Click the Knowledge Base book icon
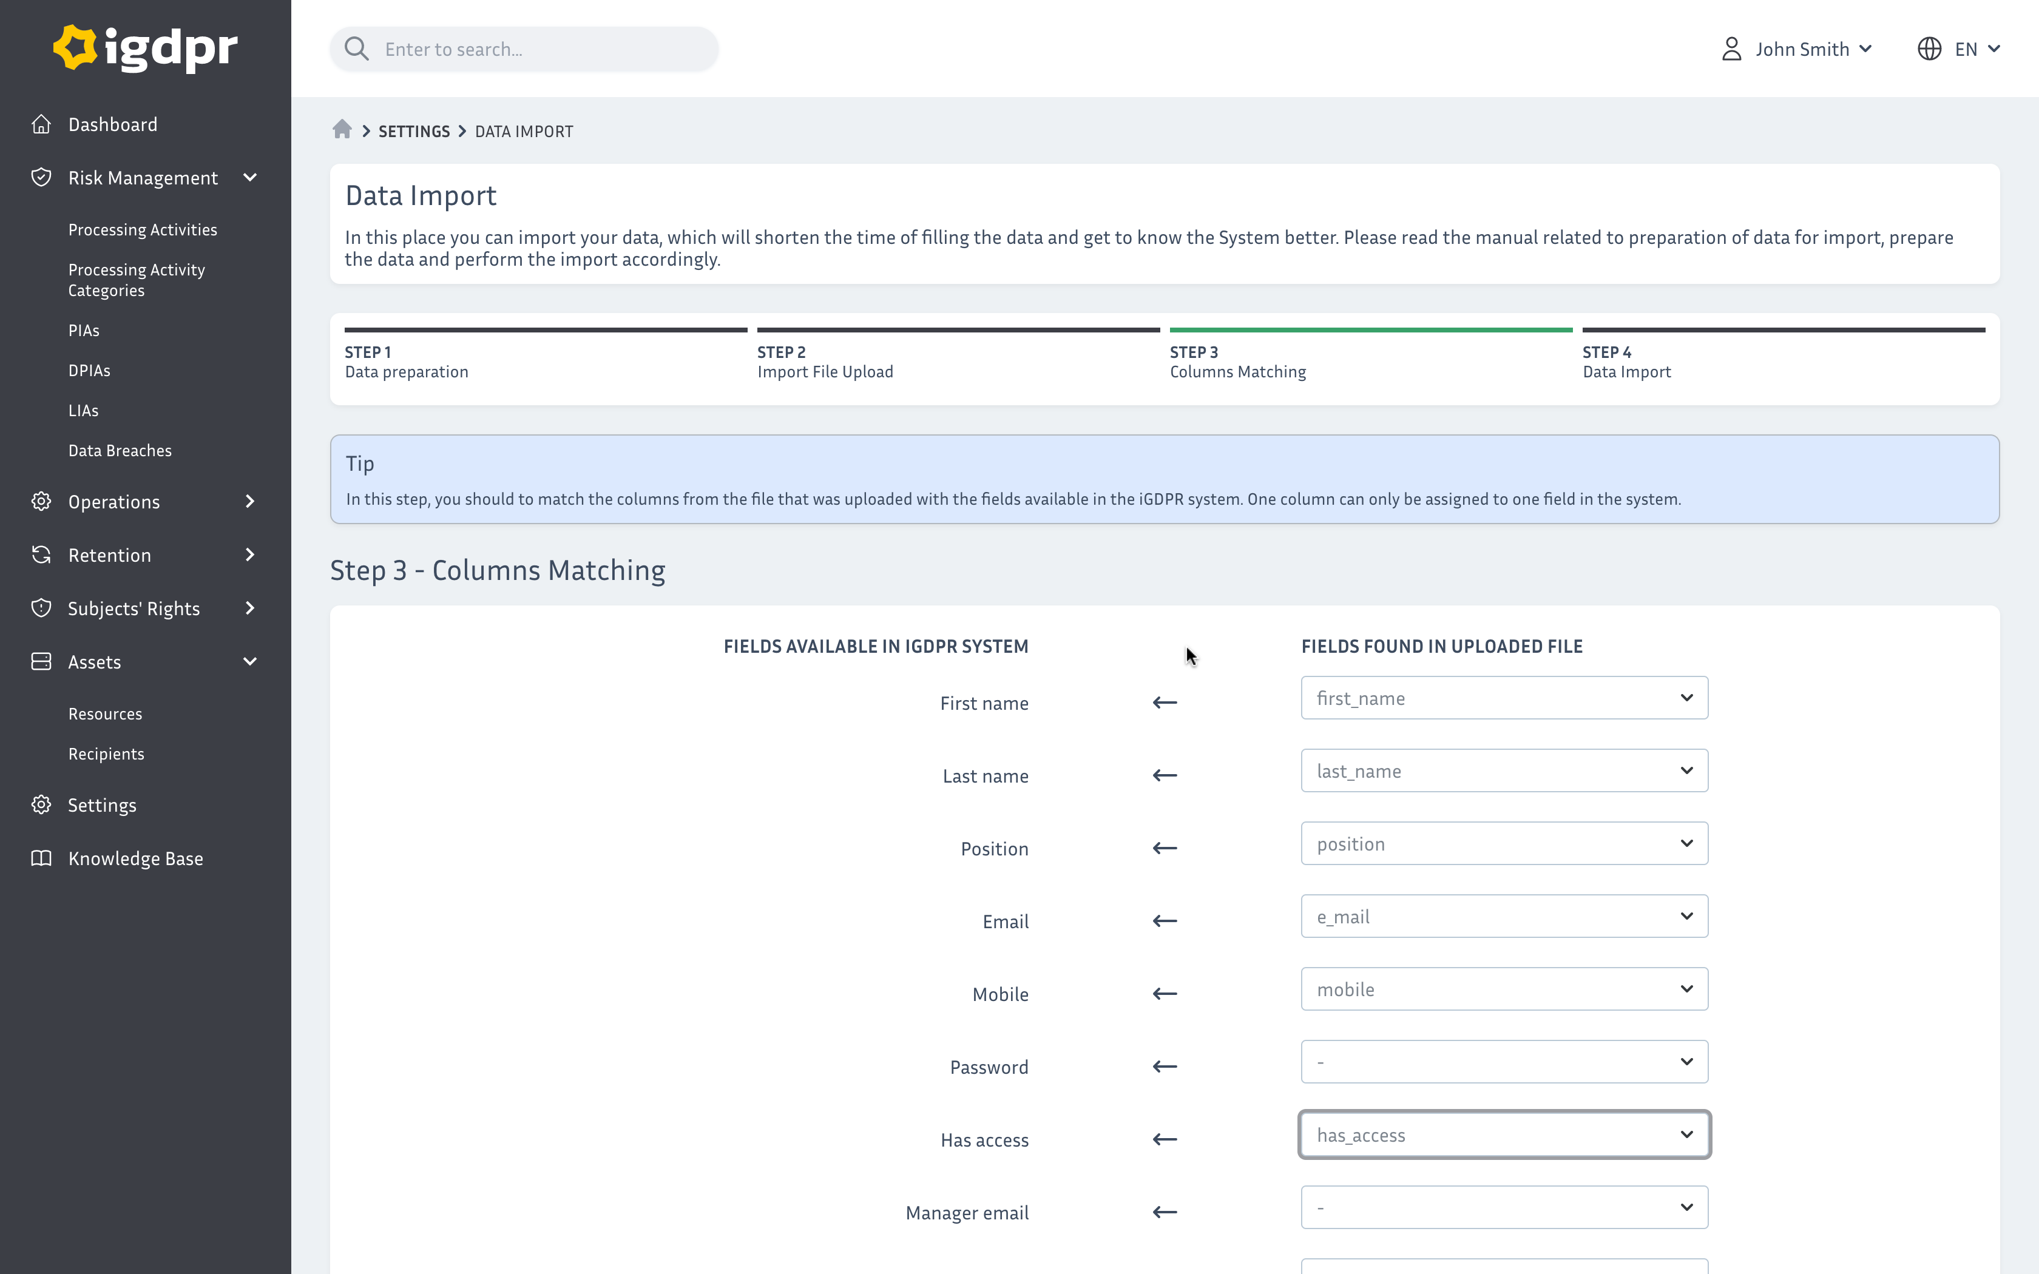 coord(41,858)
